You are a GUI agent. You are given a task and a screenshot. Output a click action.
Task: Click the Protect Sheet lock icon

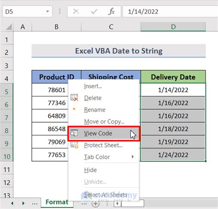74,145
